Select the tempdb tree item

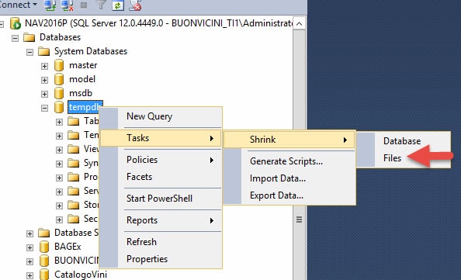[85, 107]
